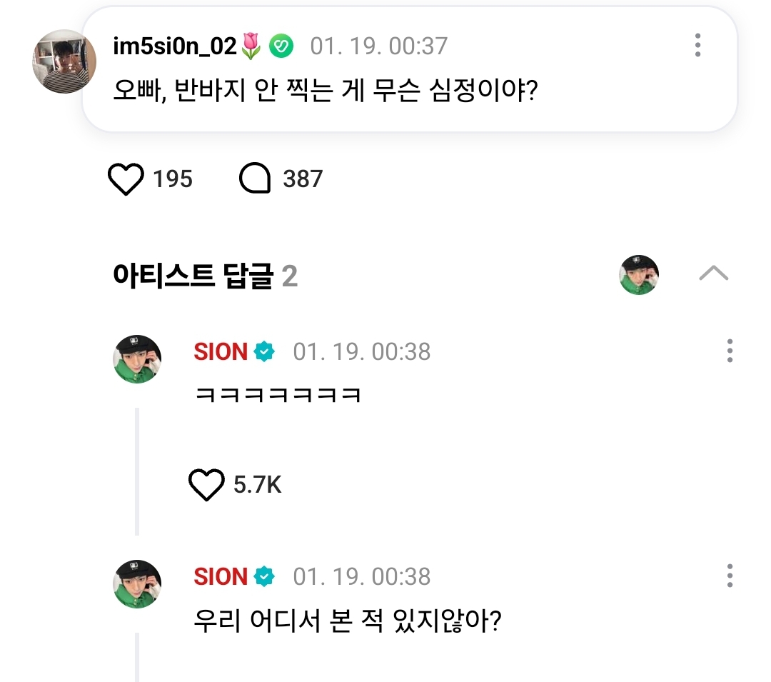Open more options for im5si0n_02's post
This screenshot has height=682, width=771.
coord(697,46)
